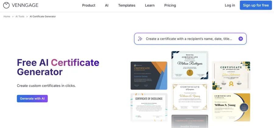Click the Generate with AI button

coord(32,99)
